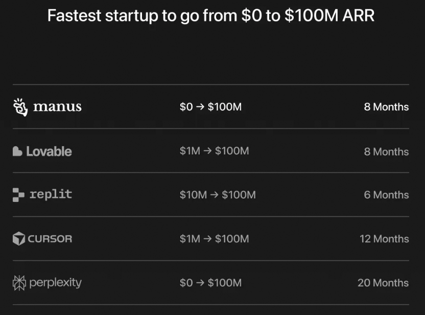
Task: Select the manus company name
Action: click(57, 107)
